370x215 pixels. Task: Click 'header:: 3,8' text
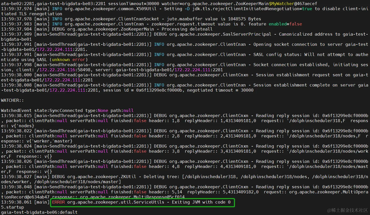coord(164,151)
